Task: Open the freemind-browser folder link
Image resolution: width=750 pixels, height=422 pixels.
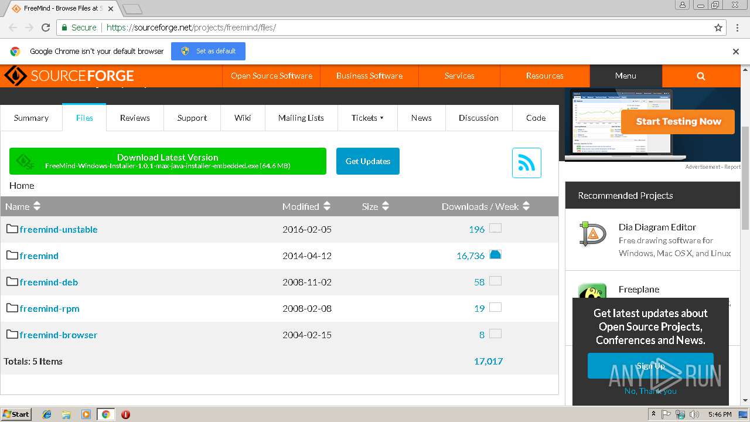Action: [59, 335]
